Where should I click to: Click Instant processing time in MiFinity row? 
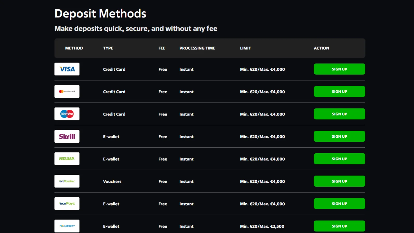click(x=186, y=226)
